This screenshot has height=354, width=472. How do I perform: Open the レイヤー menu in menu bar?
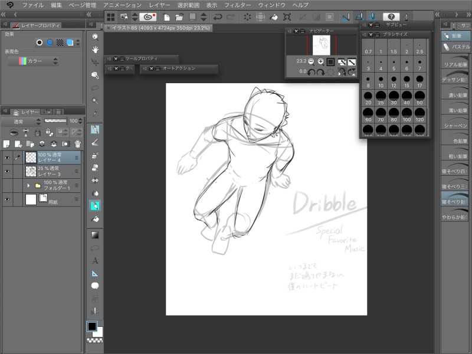(x=159, y=5)
